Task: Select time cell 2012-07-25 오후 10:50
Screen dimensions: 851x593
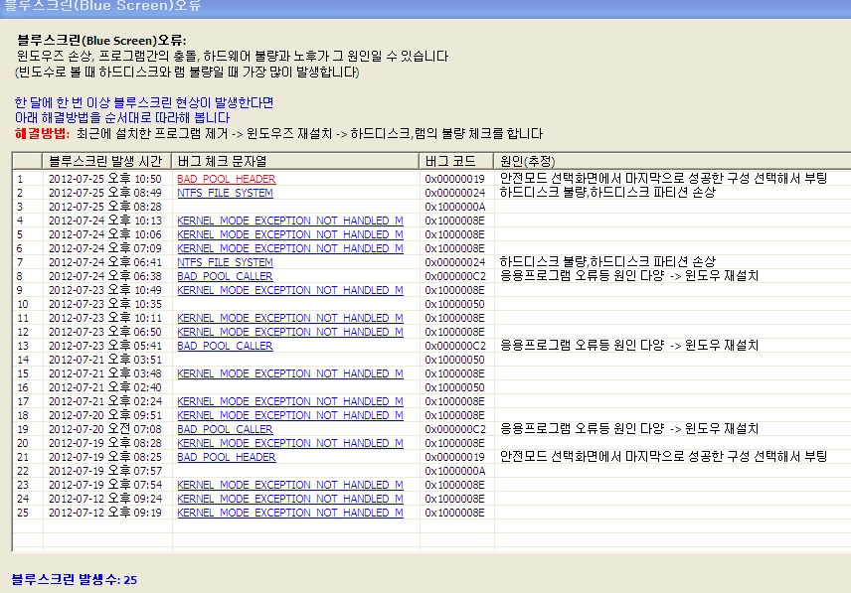Action: click(x=105, y=179)
